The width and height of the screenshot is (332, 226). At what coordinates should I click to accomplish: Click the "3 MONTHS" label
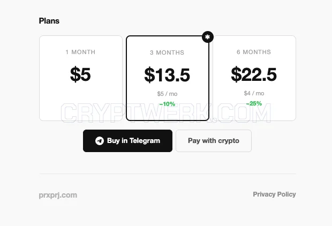pos(167,52)
